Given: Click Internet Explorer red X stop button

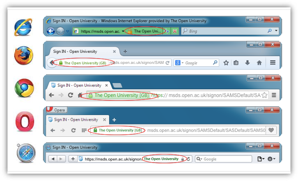Looking at the screenshot, I should point(175,31).
